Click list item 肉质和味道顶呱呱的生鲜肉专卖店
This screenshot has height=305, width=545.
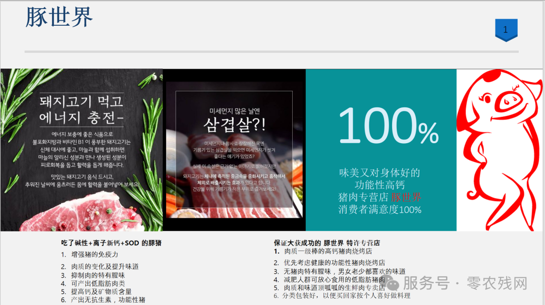(330, 288)
